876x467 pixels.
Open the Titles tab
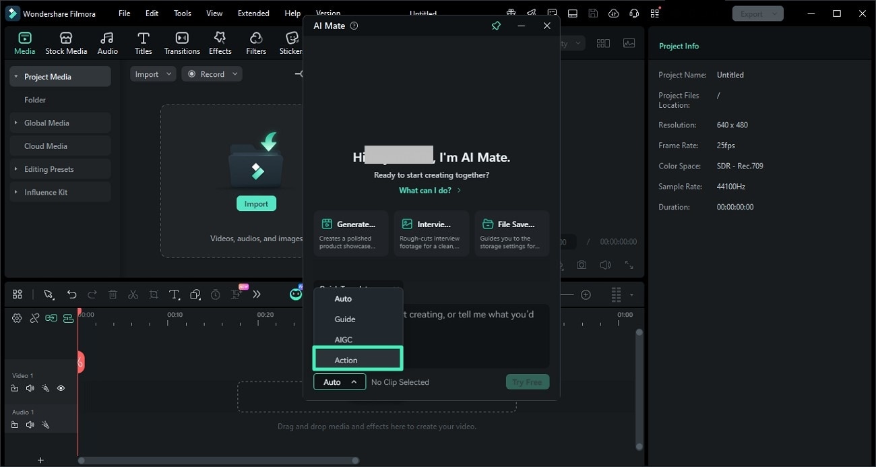coord(143,43)
